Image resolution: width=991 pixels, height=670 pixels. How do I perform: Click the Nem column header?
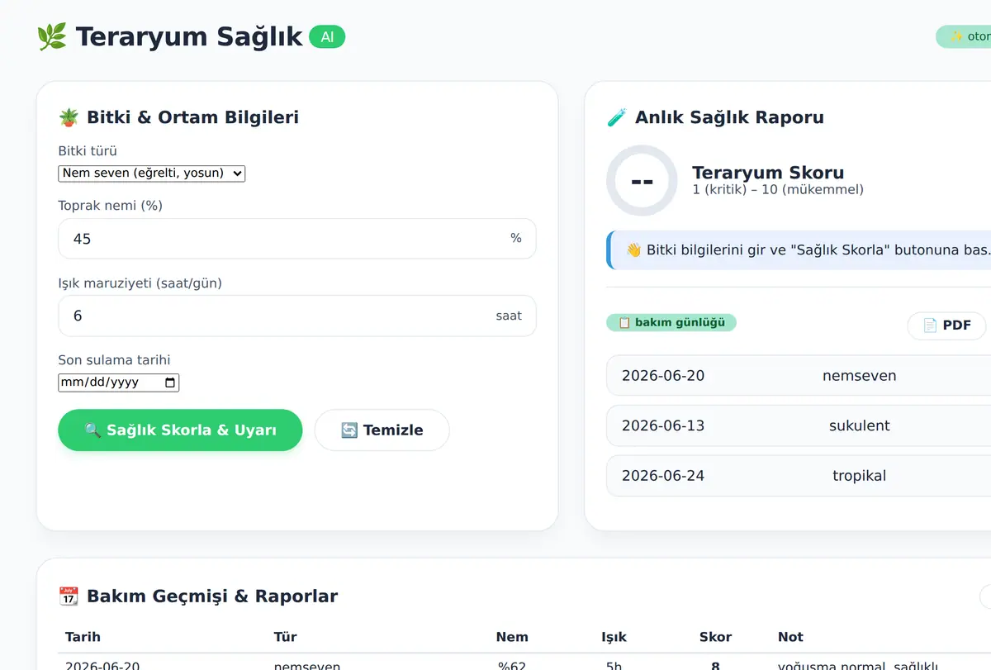tap(512, 637)
